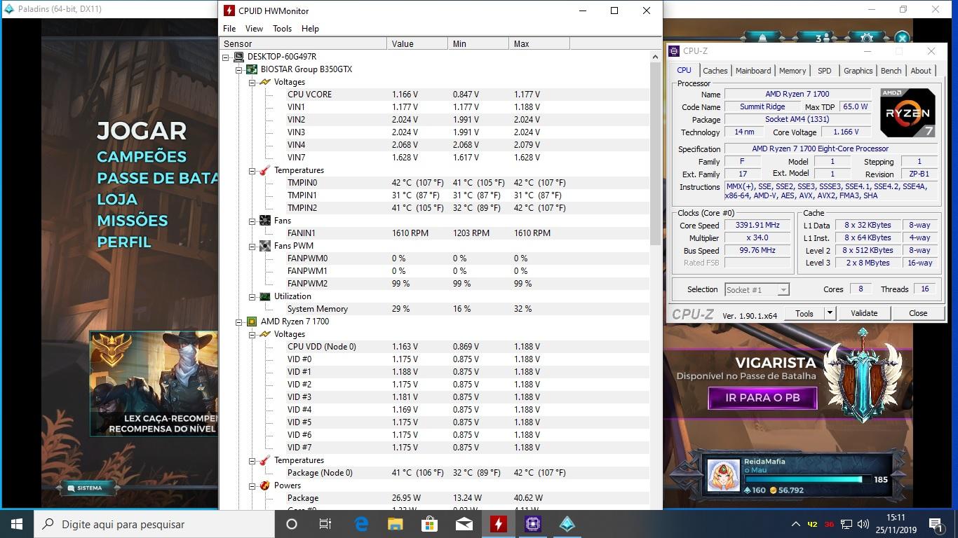The image size is (958, 538).
Task: Click the volume speaker icon in the system tray
Action: point(864,524)
